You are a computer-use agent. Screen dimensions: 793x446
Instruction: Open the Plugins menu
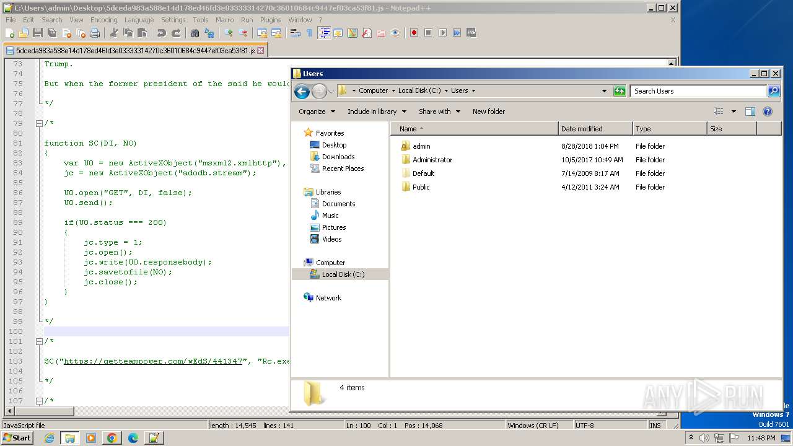[270, 20]
